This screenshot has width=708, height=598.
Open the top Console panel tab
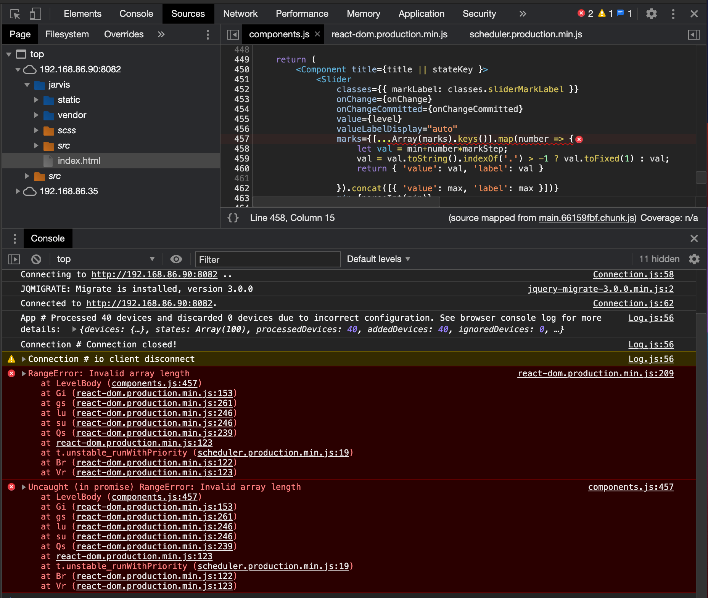coord(136,14)
